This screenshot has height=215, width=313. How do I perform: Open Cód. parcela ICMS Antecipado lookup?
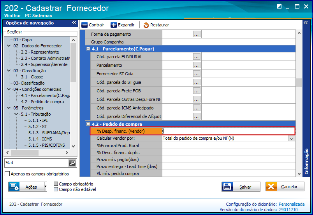(x=197, y=108)
